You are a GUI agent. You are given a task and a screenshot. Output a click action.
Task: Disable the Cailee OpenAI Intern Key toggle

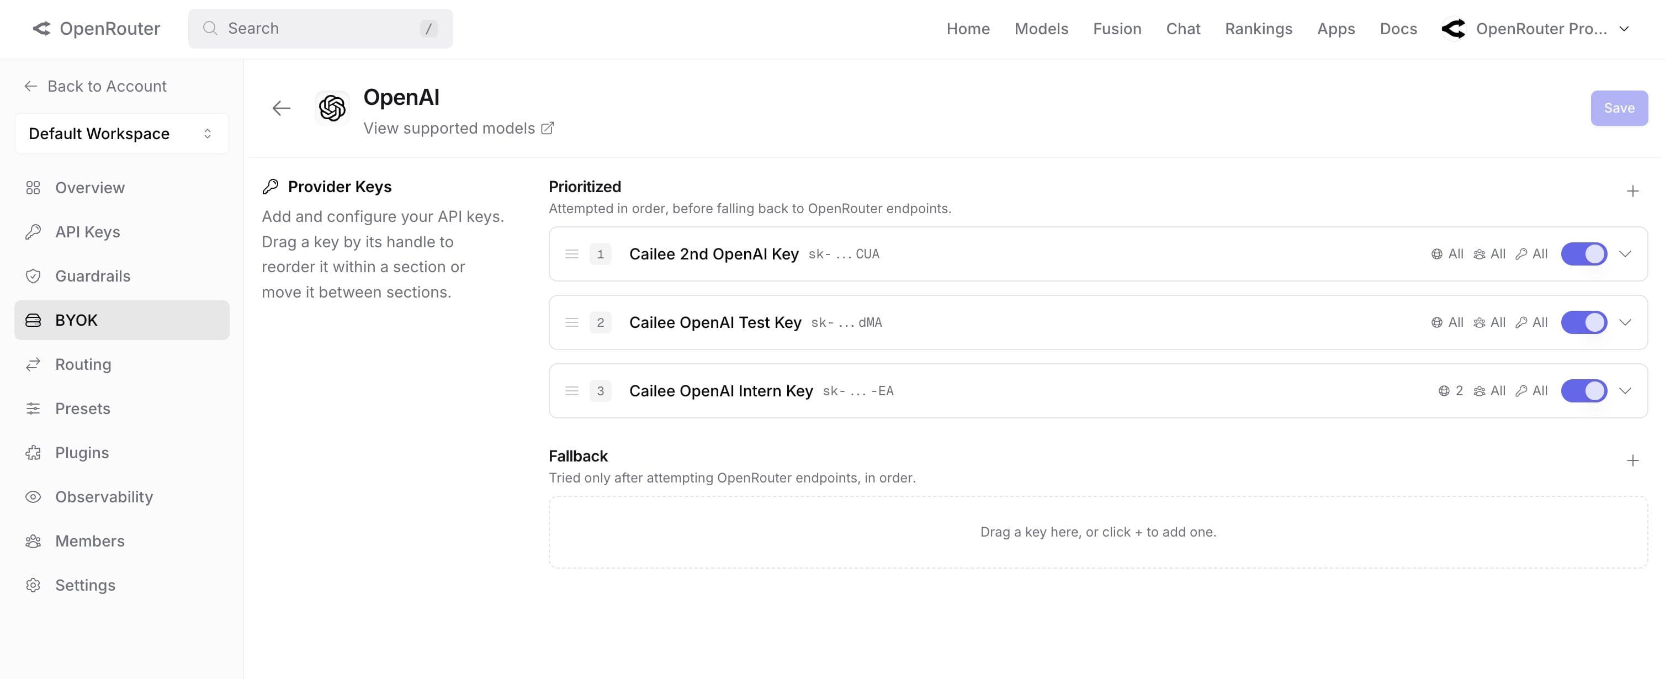coord(1583,391)
